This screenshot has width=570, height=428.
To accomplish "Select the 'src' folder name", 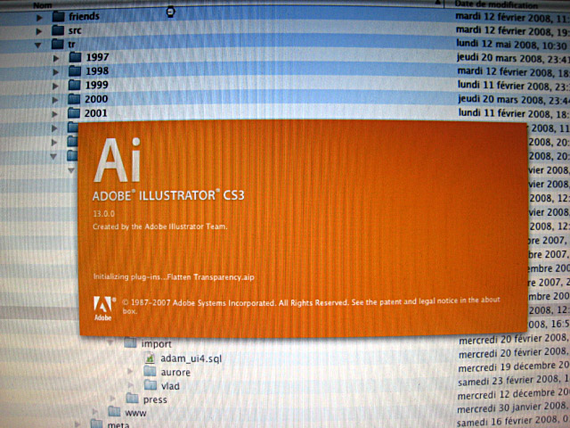I will click(x=75, y=30).
